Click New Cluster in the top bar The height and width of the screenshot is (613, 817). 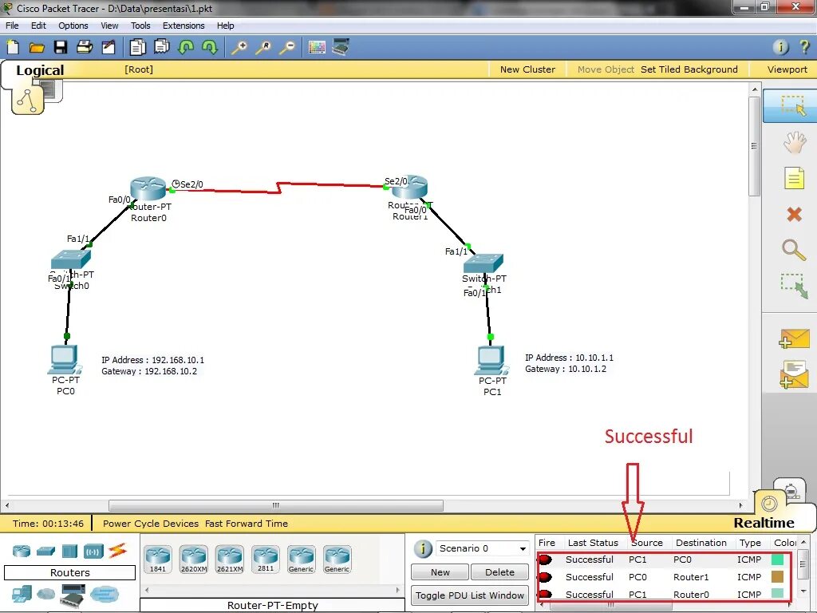527,69
